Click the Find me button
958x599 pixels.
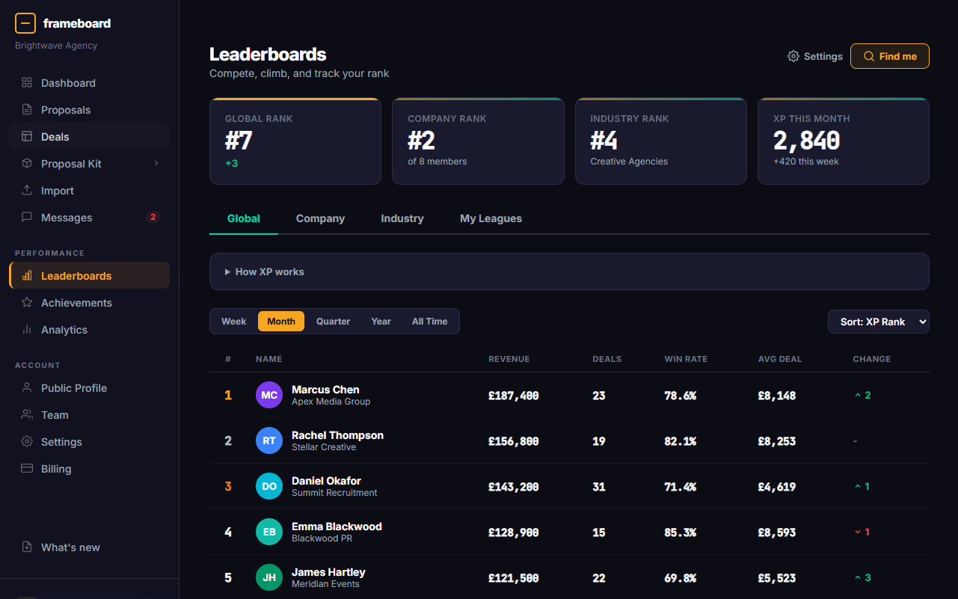coord(890,56)
